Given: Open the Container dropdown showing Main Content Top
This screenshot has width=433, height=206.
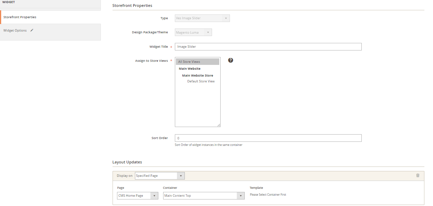Looking at the screenshot, I should coord(203,195).
